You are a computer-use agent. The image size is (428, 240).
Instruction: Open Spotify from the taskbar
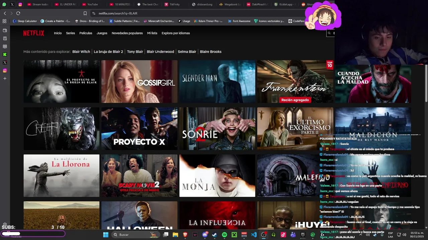pos(224,235)
